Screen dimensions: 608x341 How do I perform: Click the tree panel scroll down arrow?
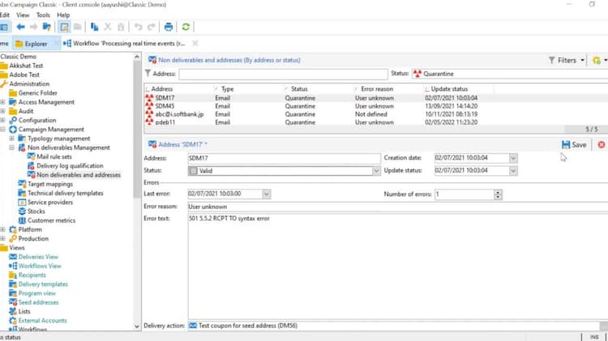[x=136, y=326]
